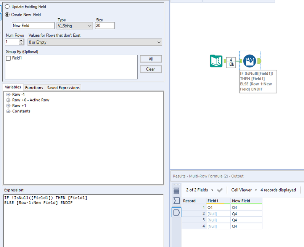This screenshot has width=304, height=247.
Task: Select the Text Input tool icon on canvas
Action: [x=216, y=61]
